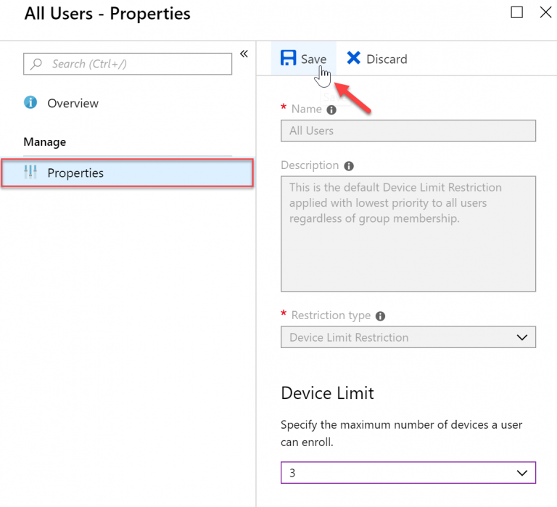Click the Restriction type info icon
The image size is (557, 507).
tap(381, 316)
